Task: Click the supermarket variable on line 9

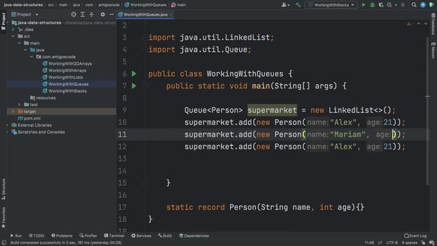Action: point(272,110)
